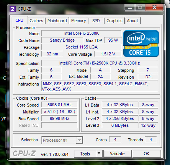Image resolution: width=170 pixels, height=165 pixels.
Task: Click the Validate button
Action: (x=118, y=154)
